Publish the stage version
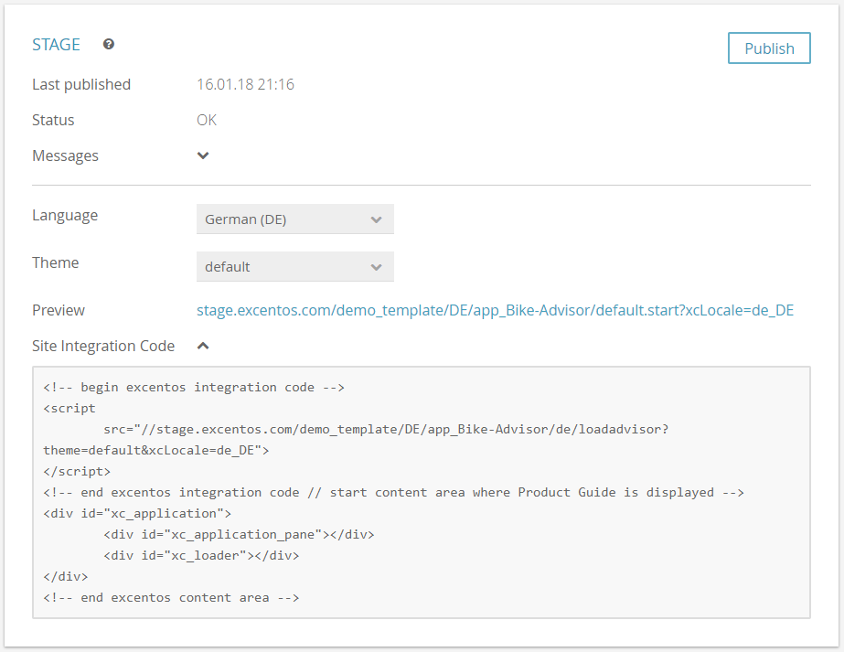 769,48
